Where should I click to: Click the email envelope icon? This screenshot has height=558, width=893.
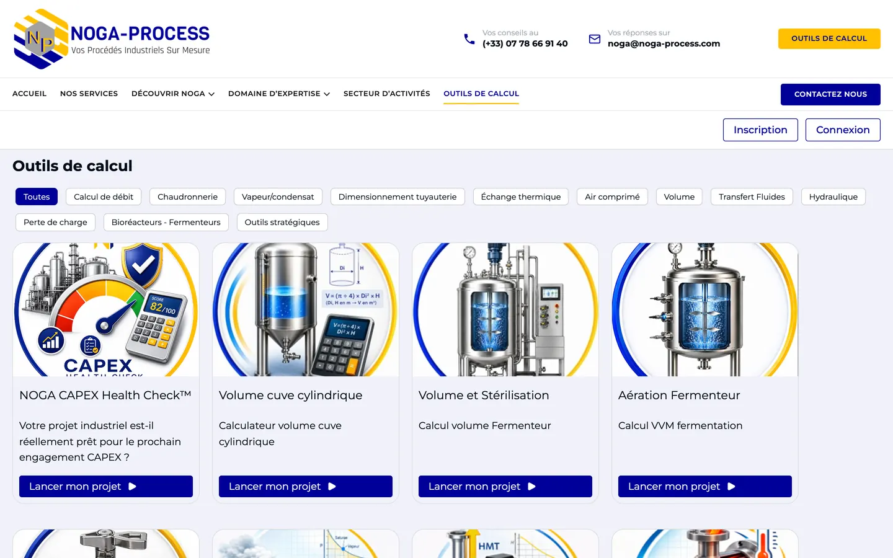(595, 39)
